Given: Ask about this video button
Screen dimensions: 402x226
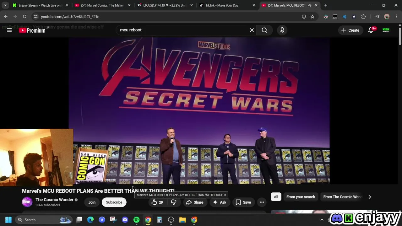Looking at the screenshot, I should click(x=220, y=202).
